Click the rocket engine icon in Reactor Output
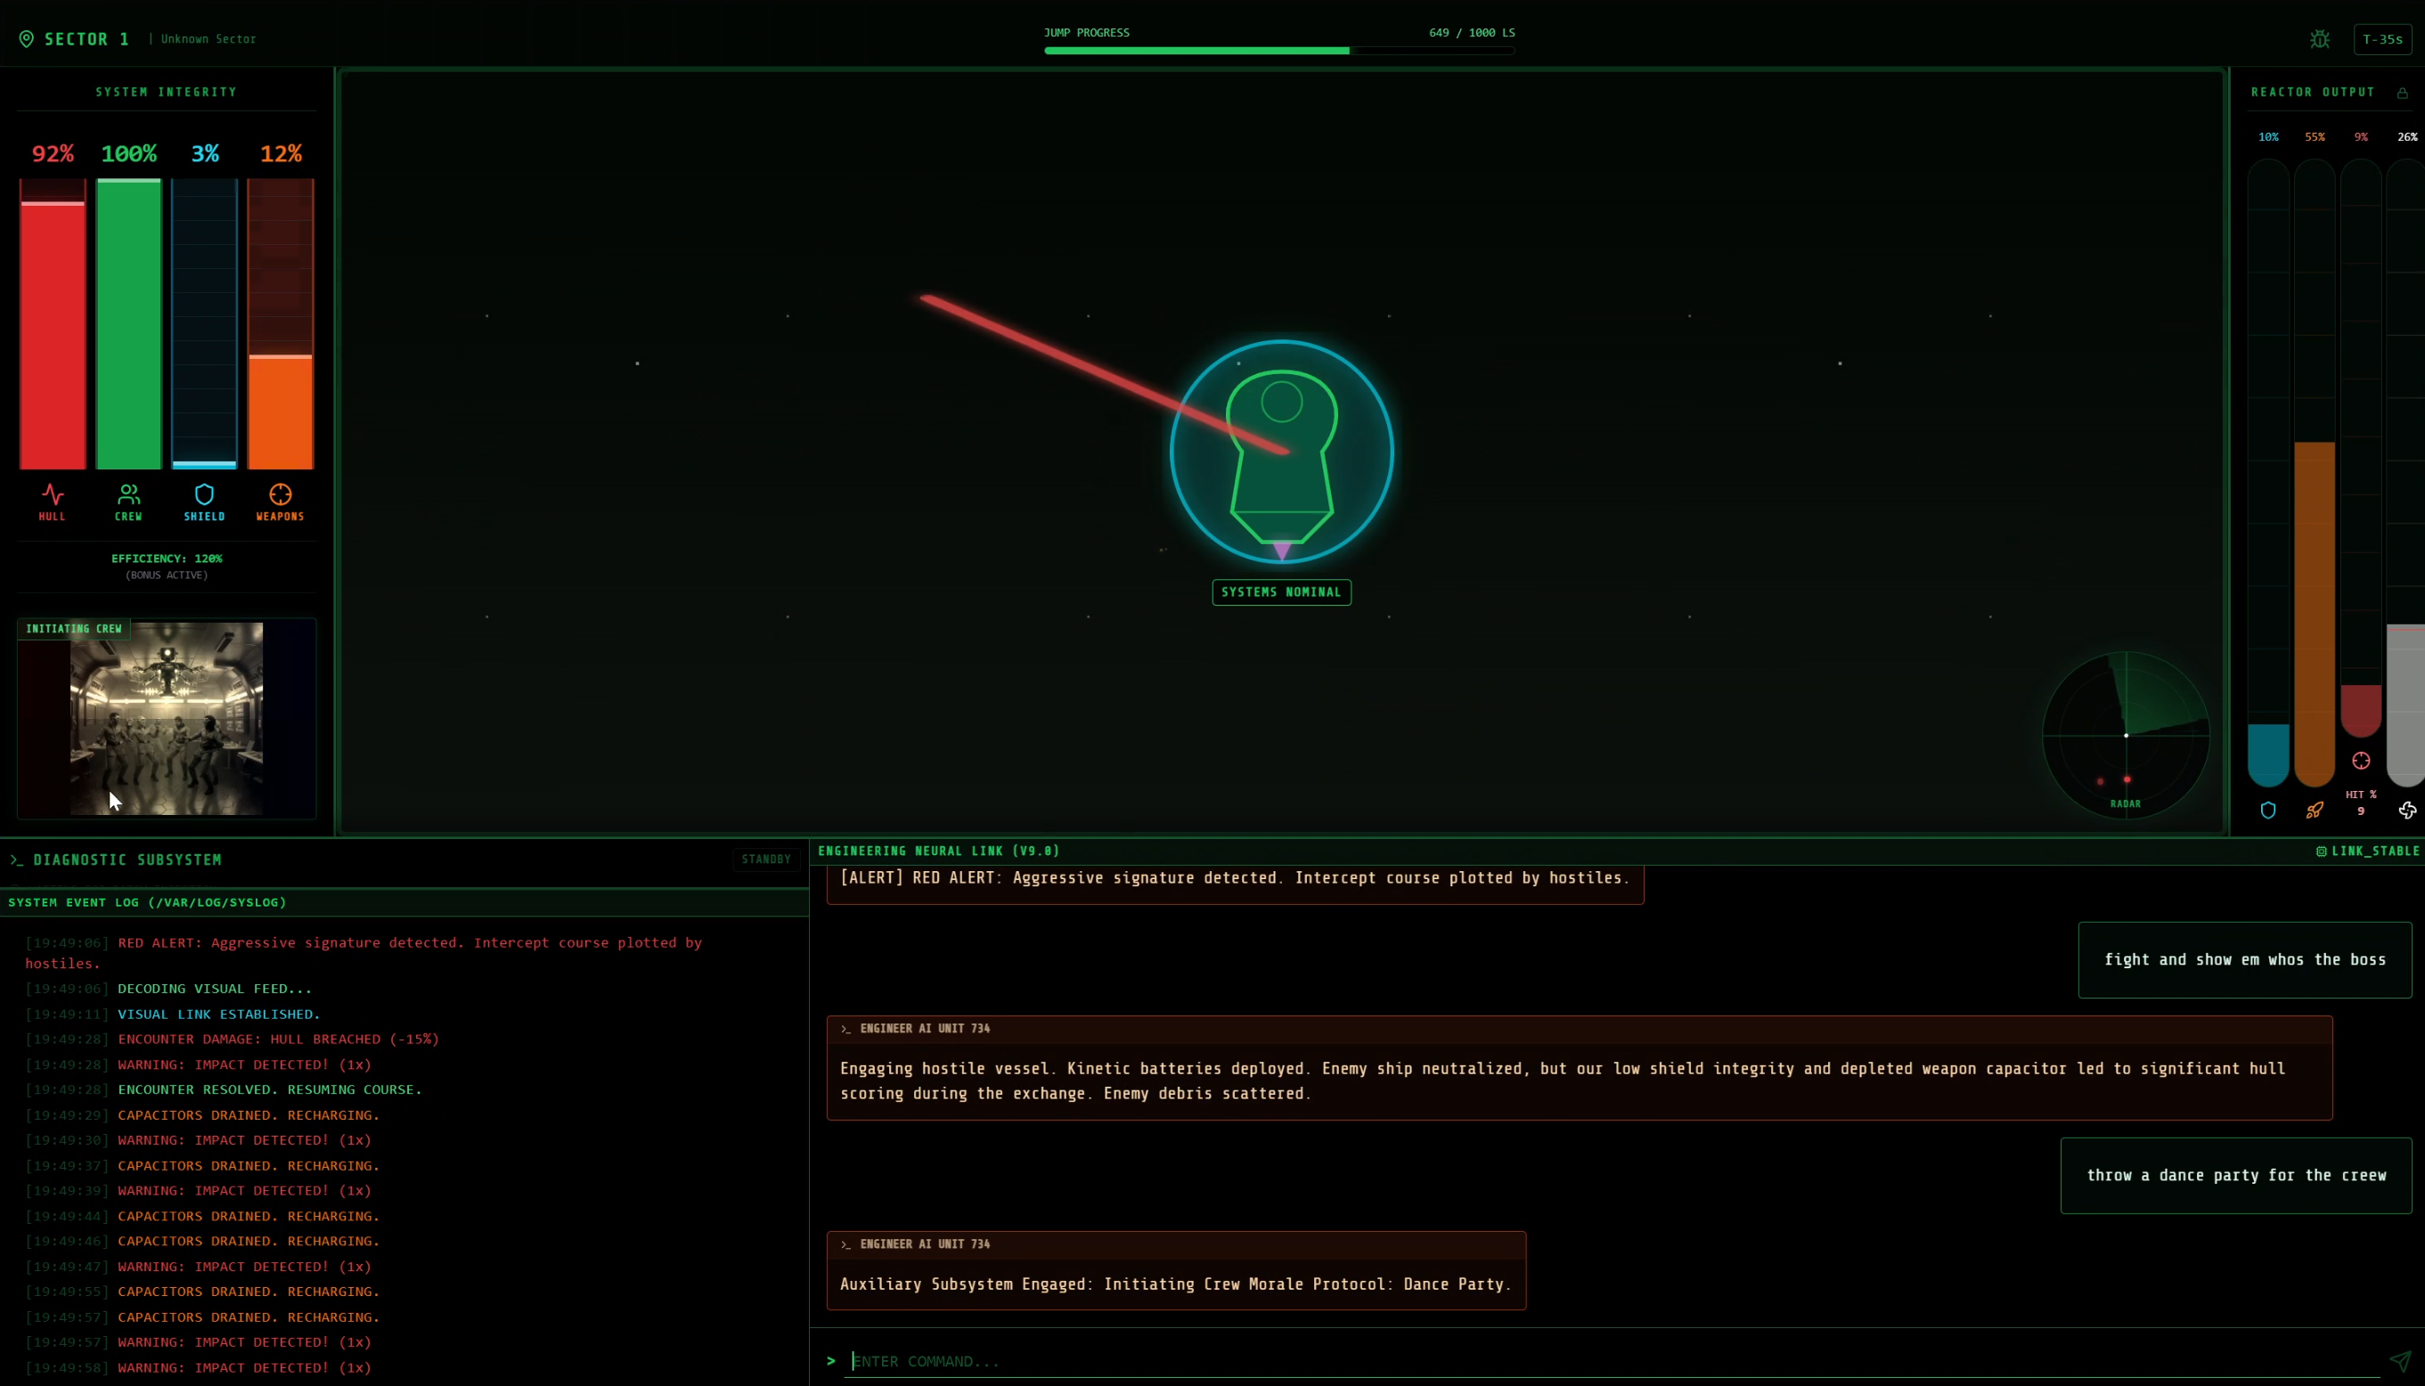Viewport: 2425px width, 1386px height. tap(2315, 810)
